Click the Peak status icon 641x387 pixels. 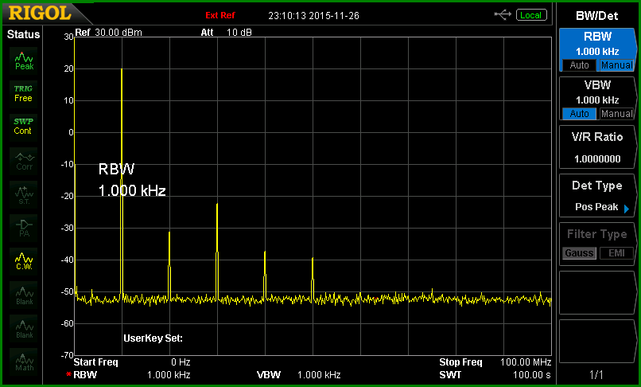coord(24,61)
